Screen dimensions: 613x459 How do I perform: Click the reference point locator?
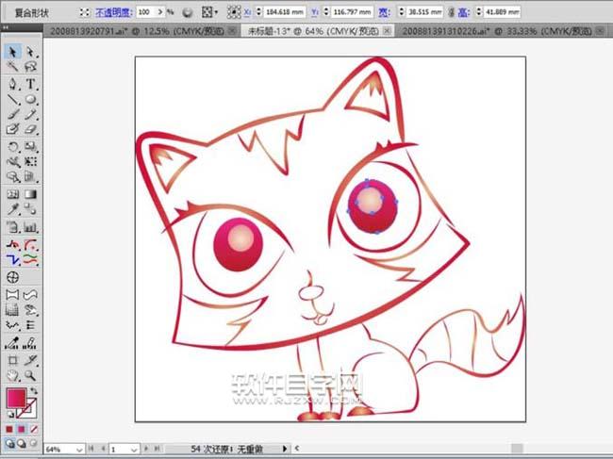coord(234,12)
